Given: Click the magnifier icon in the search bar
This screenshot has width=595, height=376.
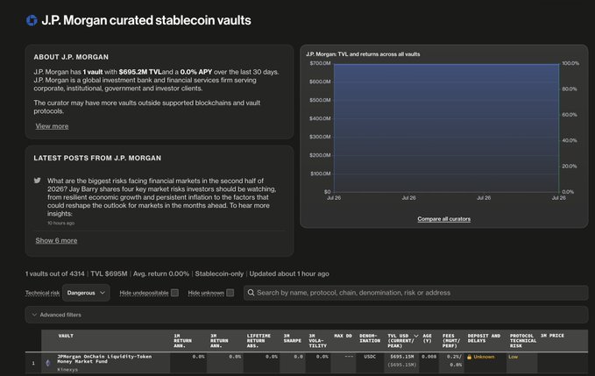Looking at the screenshot, I should coord(251,293).
